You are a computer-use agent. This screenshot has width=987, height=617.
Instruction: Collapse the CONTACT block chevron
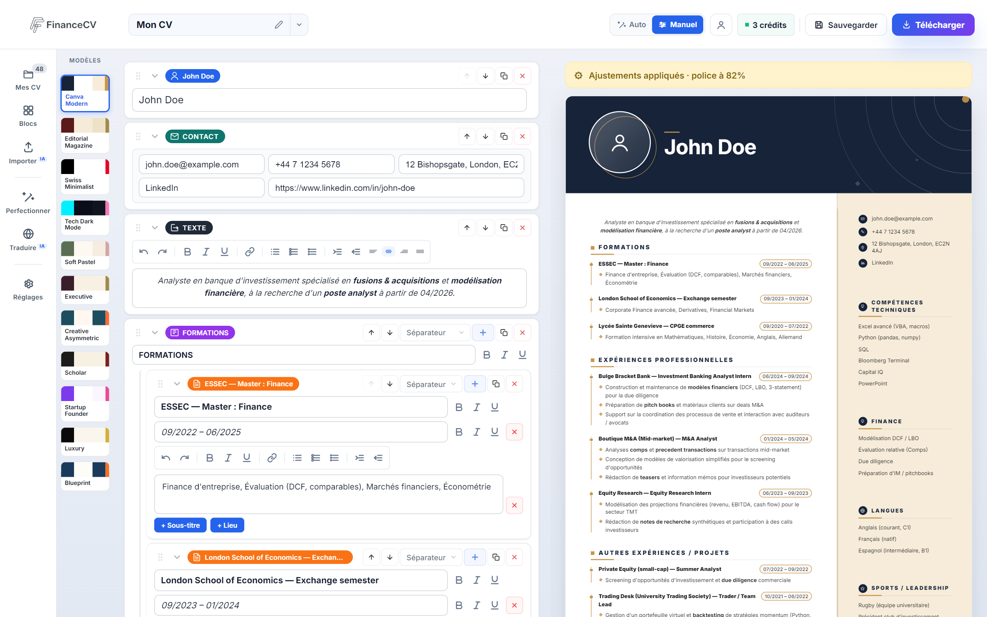155,137
